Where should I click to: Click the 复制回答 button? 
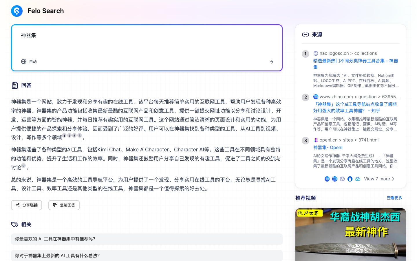[x=64, y=205]
